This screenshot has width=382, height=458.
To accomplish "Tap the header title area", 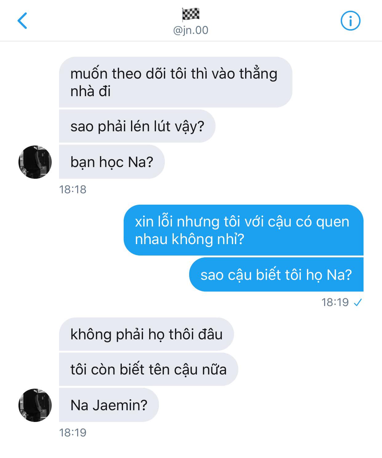I will tap(191, 22).
